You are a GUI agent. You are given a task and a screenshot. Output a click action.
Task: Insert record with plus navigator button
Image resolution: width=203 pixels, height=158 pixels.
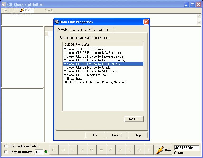[x=92, y=150]
